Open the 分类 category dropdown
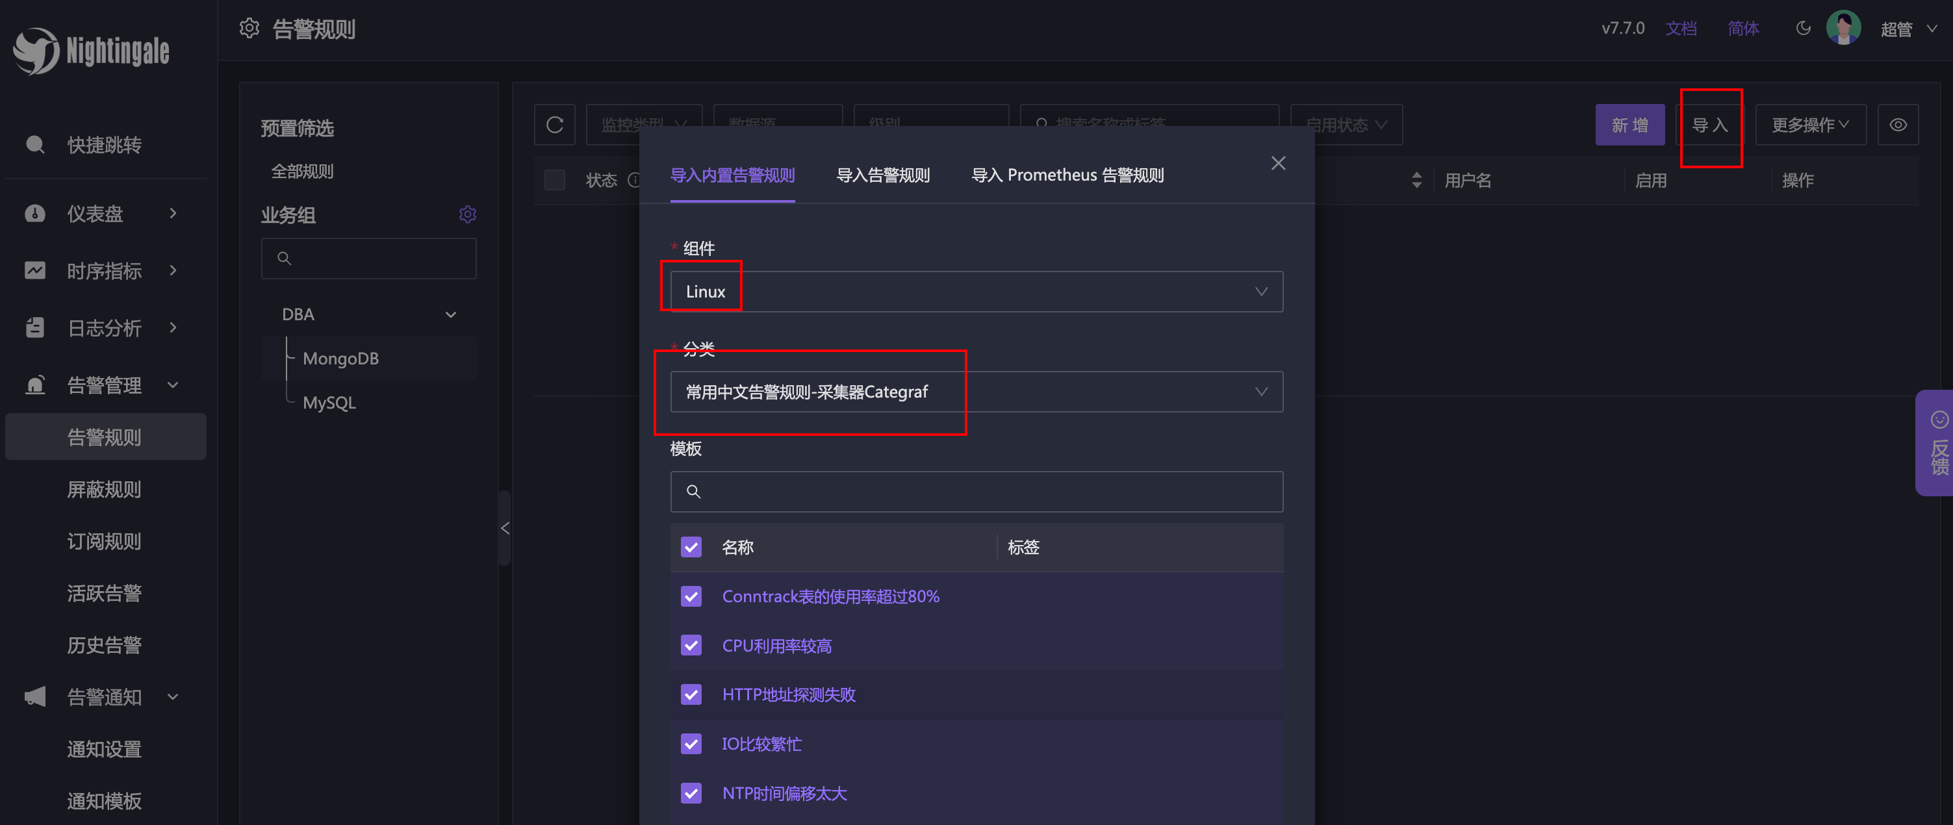Screen dimensions: 1953x825 coord(976,392)
